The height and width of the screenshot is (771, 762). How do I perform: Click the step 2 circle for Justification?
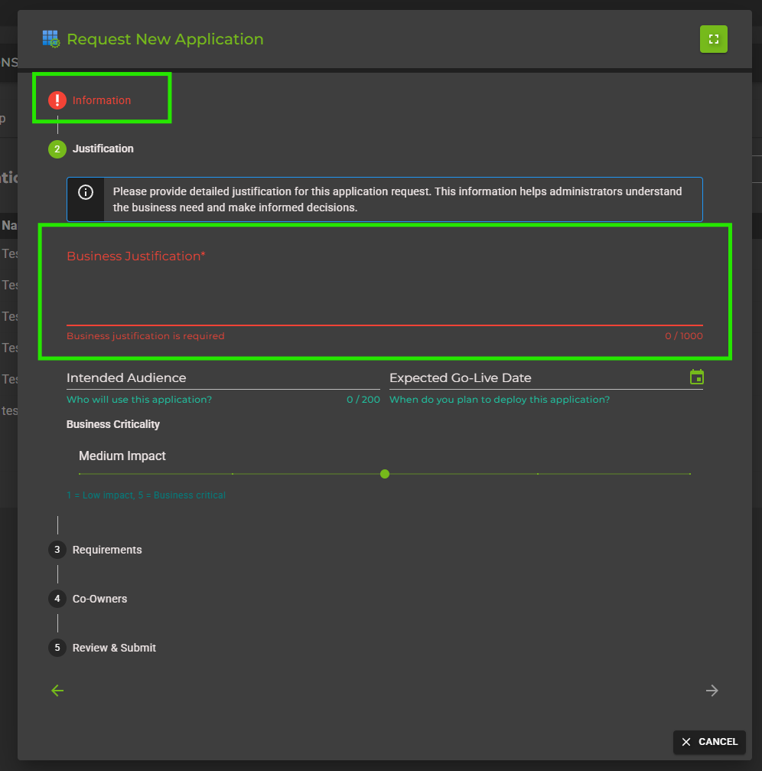click(57, 149)
